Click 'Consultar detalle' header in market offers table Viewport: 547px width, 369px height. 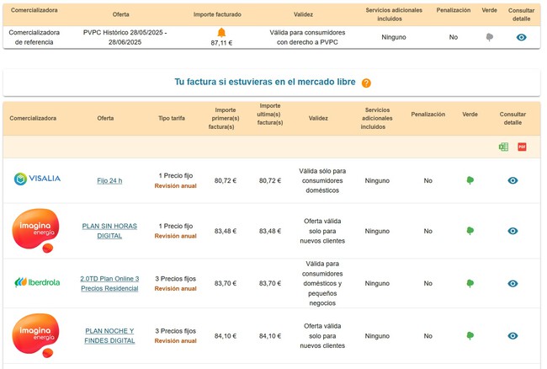(512, 118)
